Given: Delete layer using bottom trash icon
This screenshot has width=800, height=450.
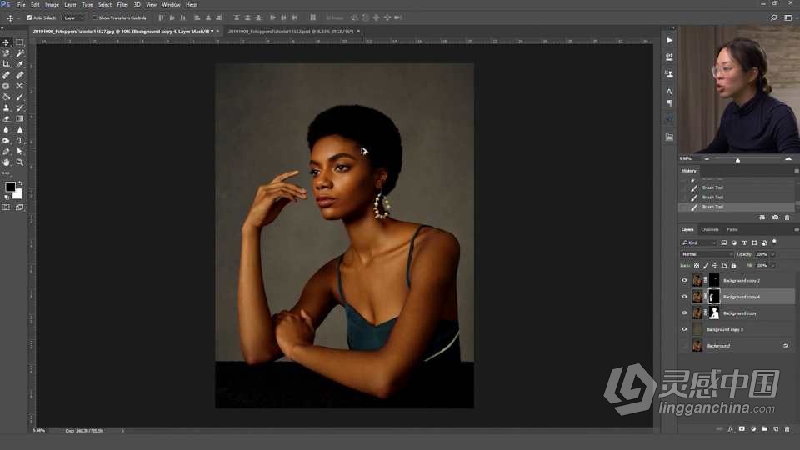Looking at the screenshot, I should (787, 429).
